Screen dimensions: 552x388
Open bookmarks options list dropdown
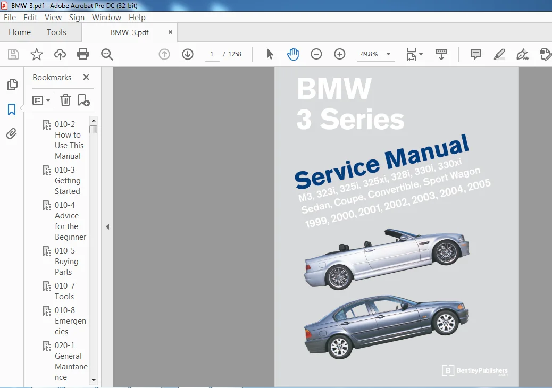point(41,100)
